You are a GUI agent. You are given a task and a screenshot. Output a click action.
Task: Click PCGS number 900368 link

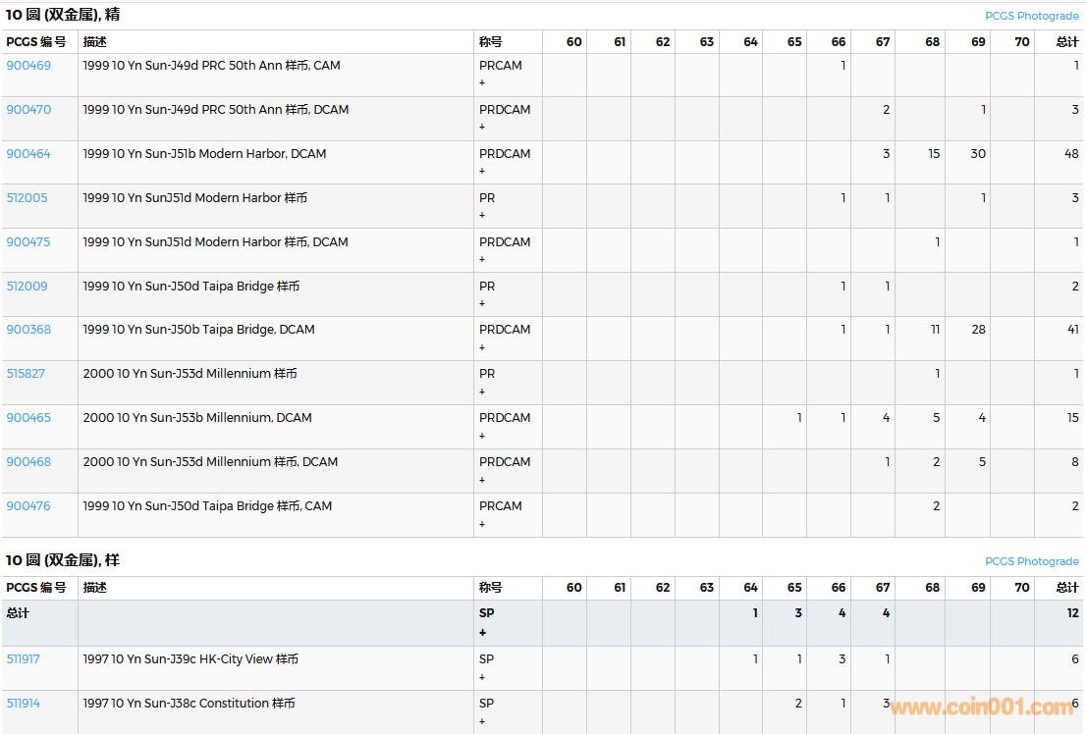tap(28, 330)
